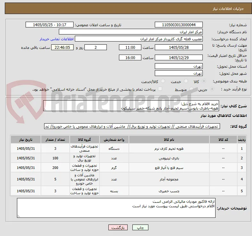The height and width of the screenshot is (236, 252).
Task: Select the کالا radio button
Action: [x=204, y=81]
